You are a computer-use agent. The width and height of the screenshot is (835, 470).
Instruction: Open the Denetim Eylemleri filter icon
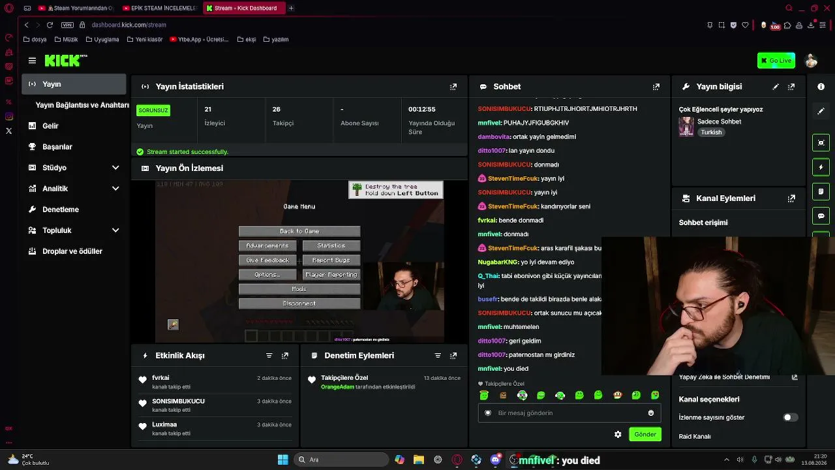(438, 356)
